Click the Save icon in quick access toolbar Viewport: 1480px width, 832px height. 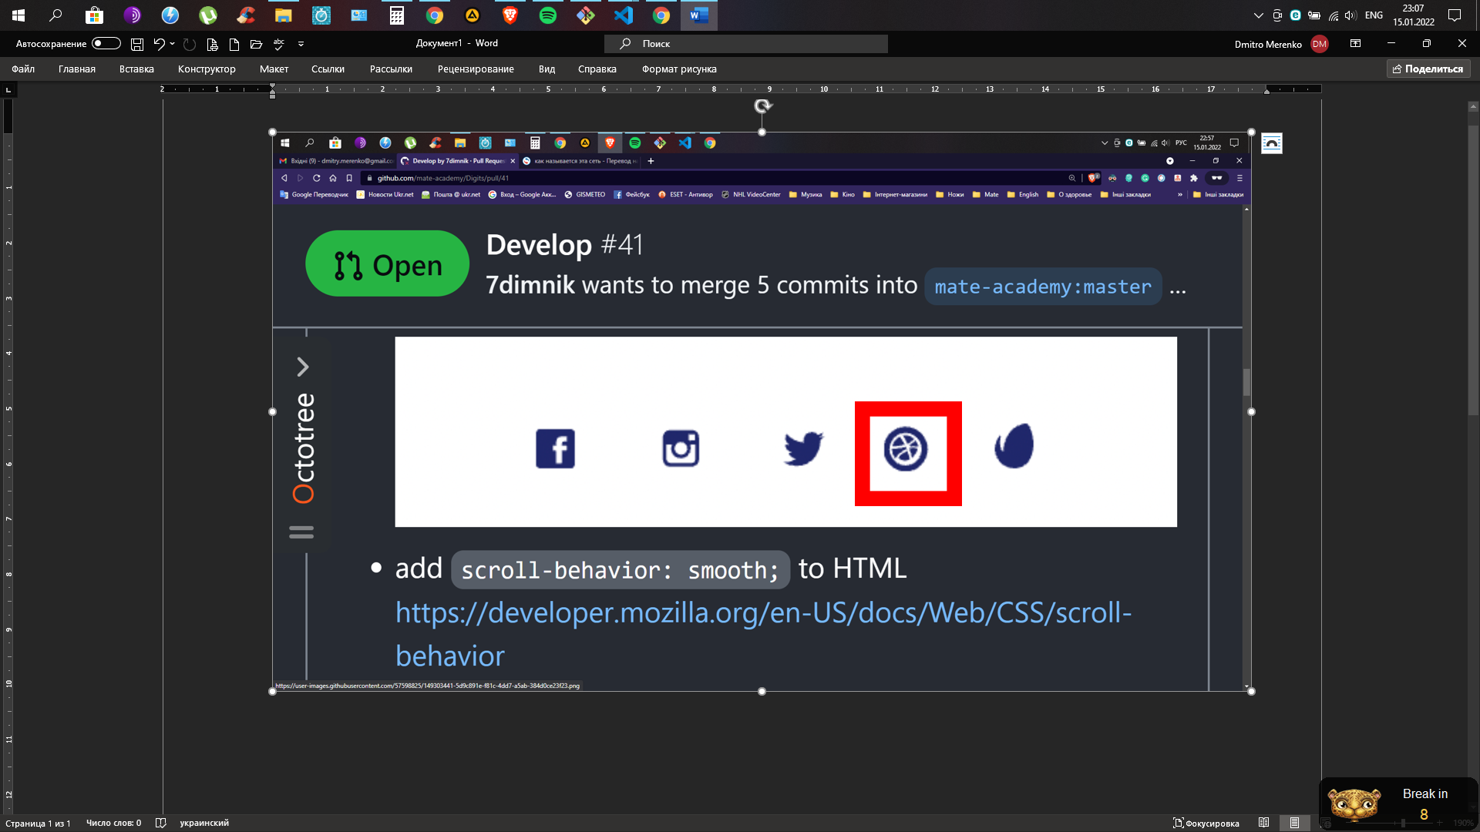click(x=137, y=44)
